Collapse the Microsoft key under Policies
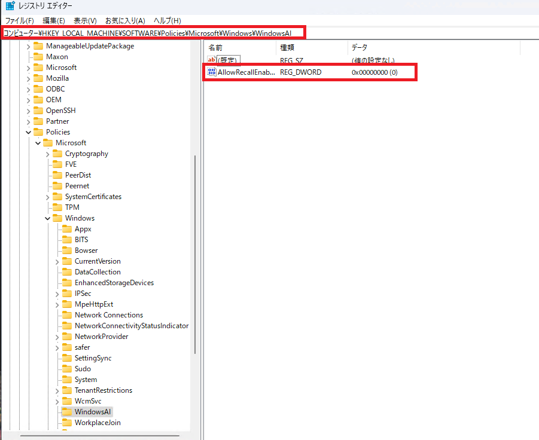The width and height of the screenshot is (539, 440). [x=38, y=143]
